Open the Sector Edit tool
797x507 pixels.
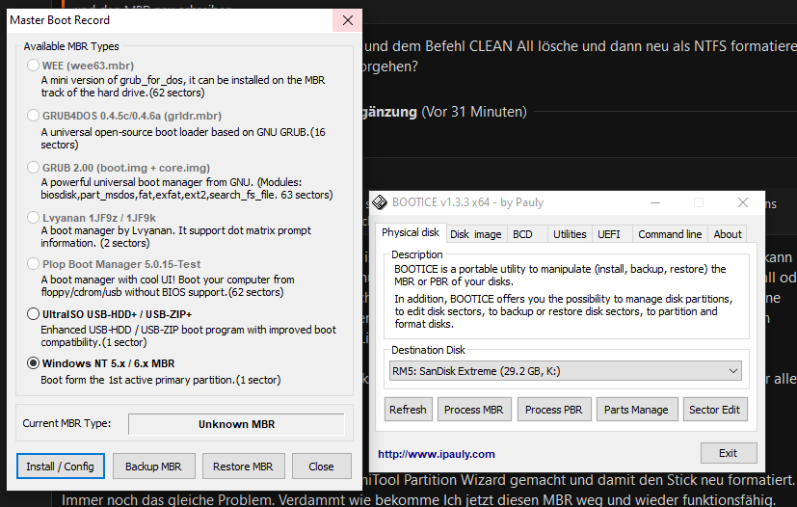[x=715, y=410]
